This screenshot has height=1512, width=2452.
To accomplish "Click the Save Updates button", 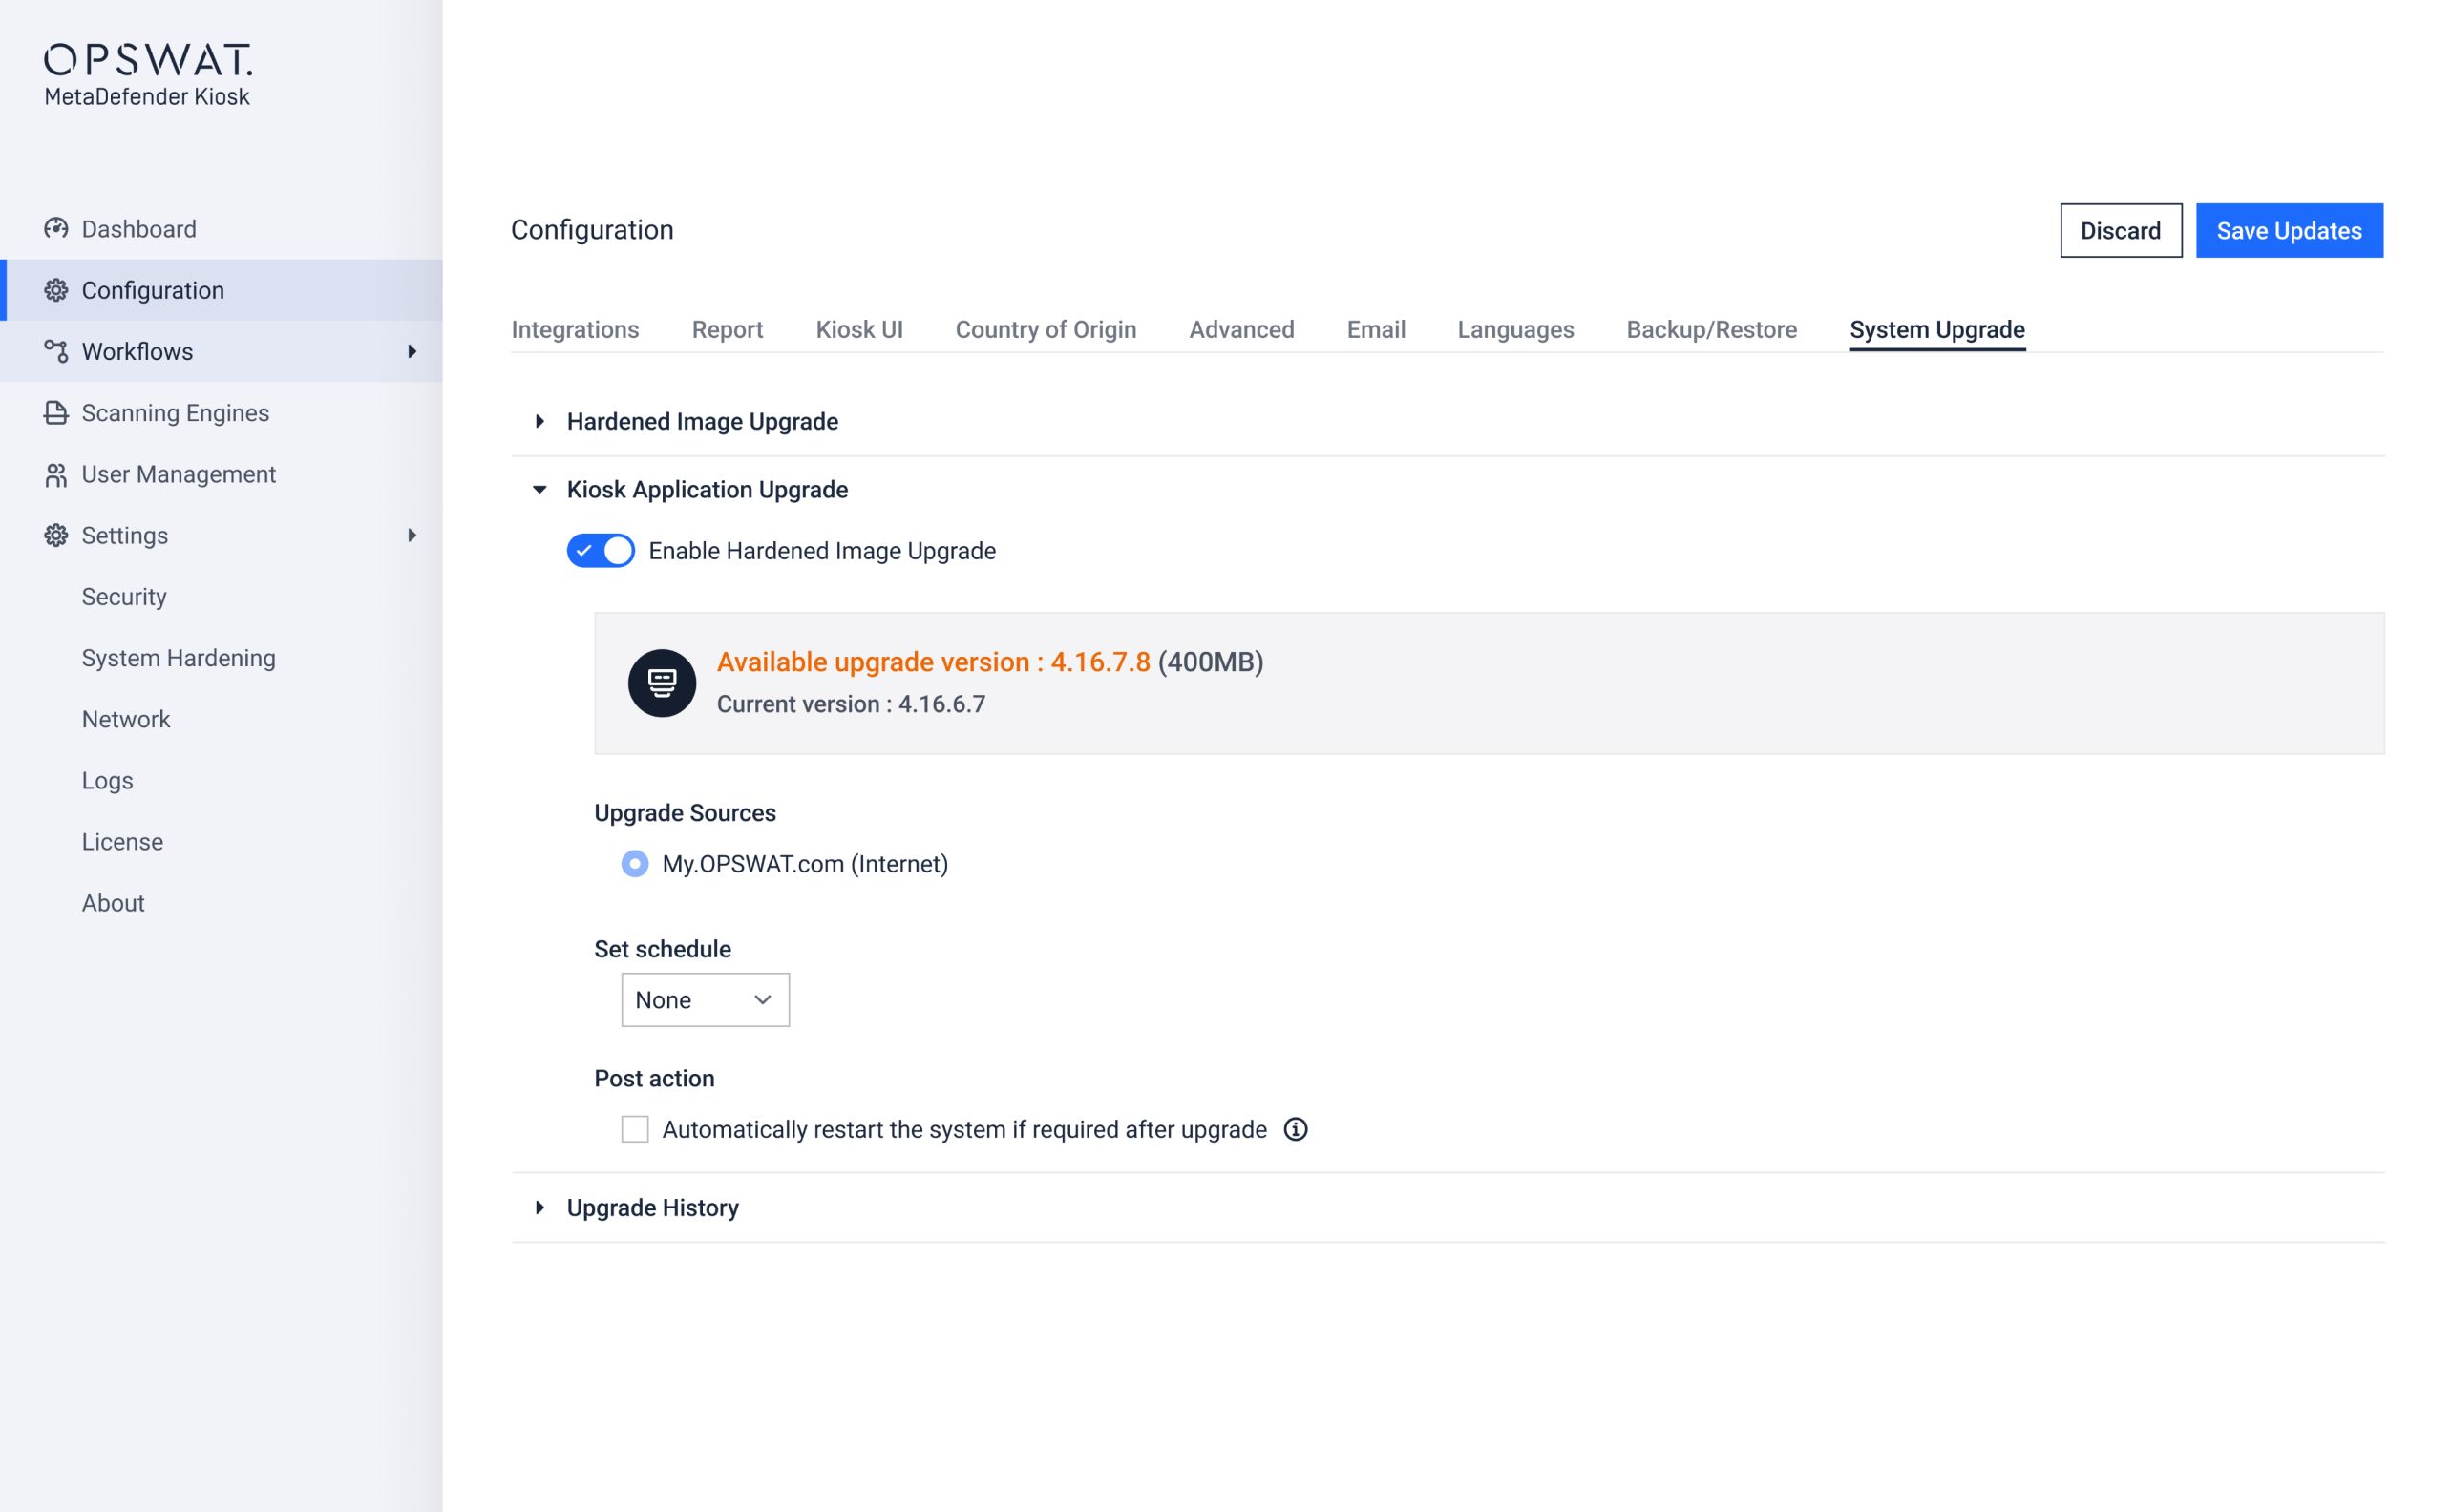I will click(2288, 231).
